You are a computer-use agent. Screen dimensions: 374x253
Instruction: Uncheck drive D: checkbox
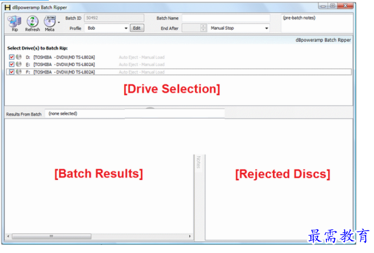(11, 57)
